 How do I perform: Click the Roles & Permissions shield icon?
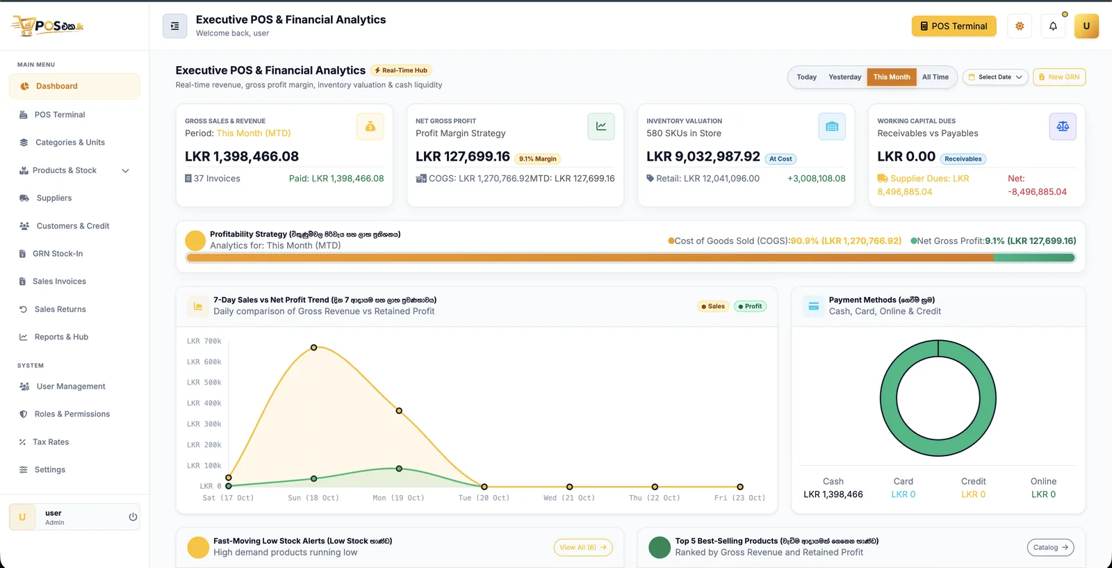[23, 414]
